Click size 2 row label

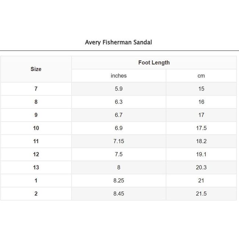click(x=36, y=194)
